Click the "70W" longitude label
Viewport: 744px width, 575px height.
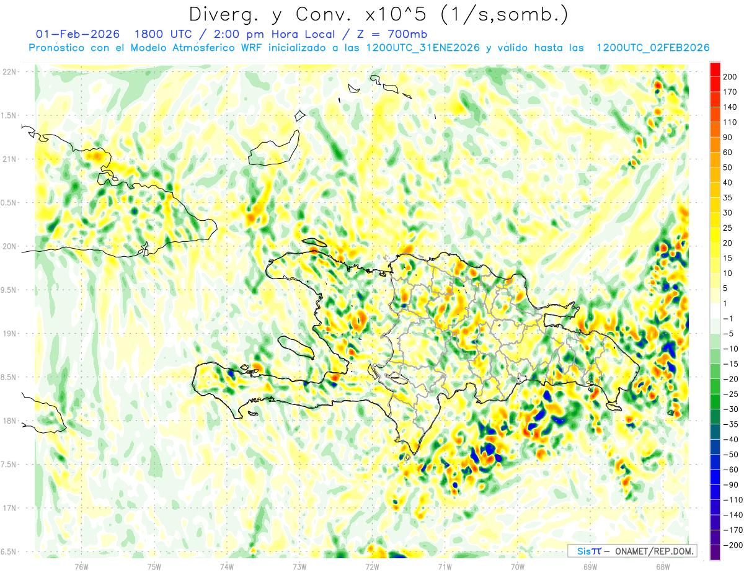pyautogui.click(x=517, y=566)
